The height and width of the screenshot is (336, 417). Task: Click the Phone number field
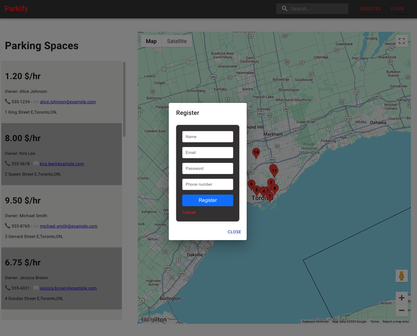(208, 184)
